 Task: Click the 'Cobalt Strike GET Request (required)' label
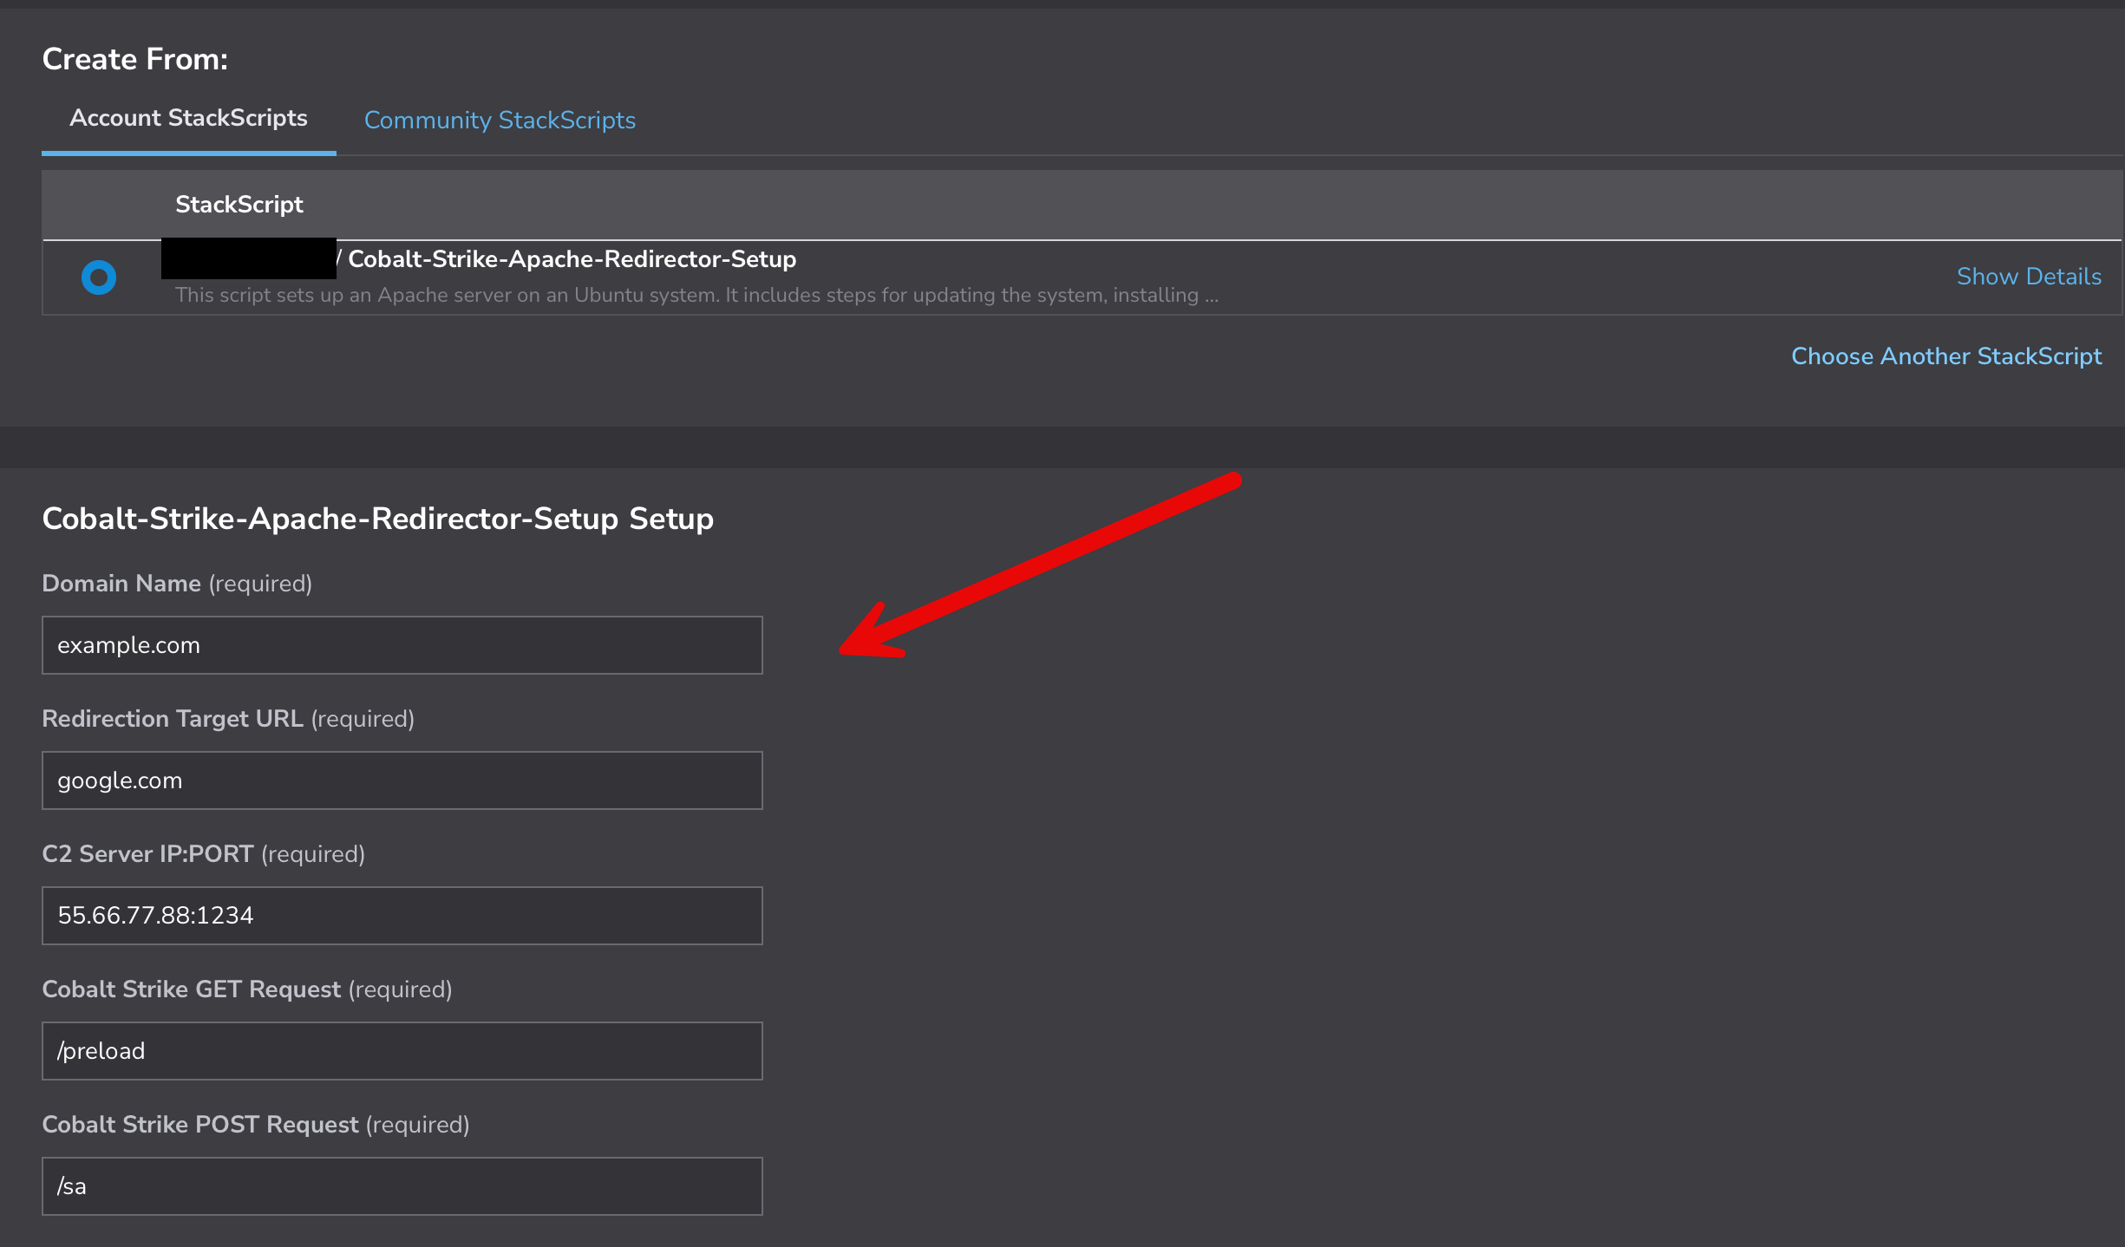pyautogui.click(x=247, y=989)
